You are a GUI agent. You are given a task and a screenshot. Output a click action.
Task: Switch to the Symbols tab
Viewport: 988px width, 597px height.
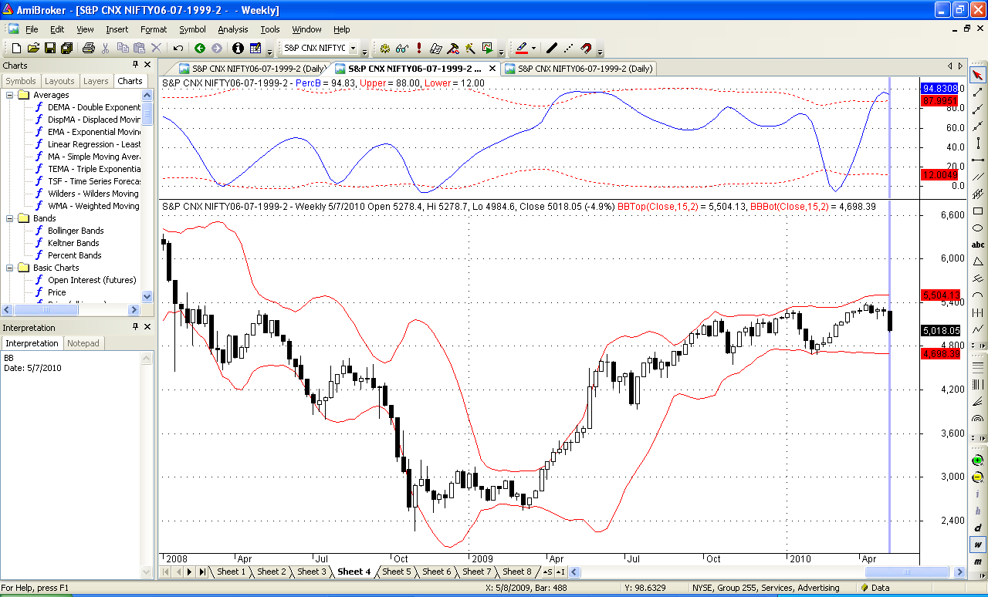point(21,81)
